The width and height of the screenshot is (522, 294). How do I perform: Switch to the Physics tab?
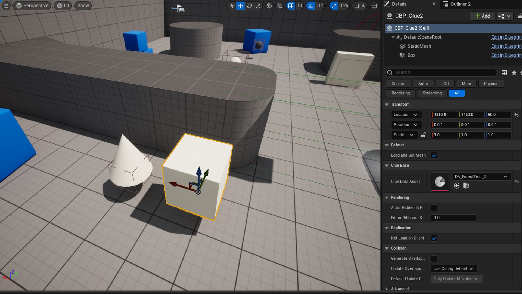pyautogui.click(x=491, y=83)
